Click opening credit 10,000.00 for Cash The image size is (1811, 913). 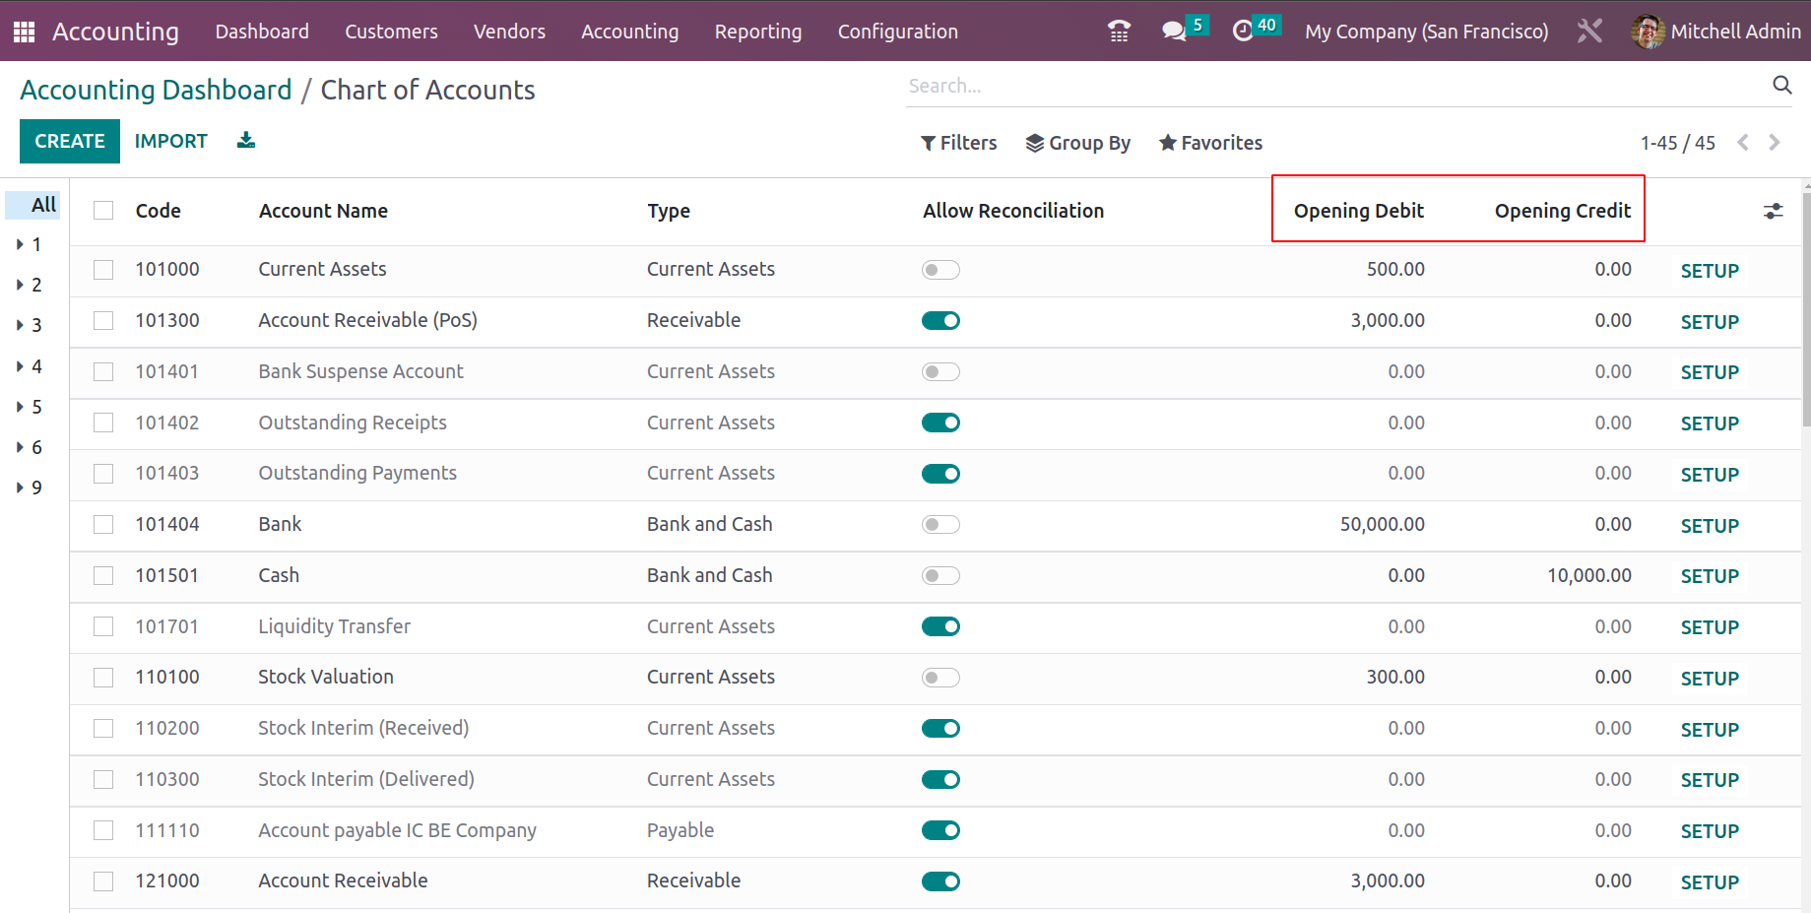[x=1588, y=575]
